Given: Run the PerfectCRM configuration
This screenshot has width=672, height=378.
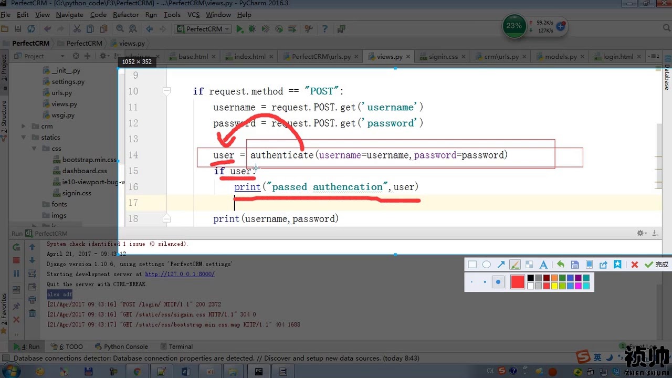Looking at the screenshot, I should pos(240,29).
